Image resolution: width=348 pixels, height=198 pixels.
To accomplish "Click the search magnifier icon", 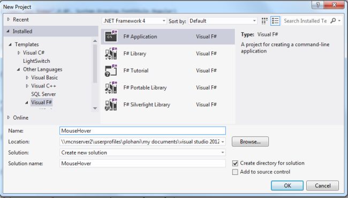I will tap(333, 21).
